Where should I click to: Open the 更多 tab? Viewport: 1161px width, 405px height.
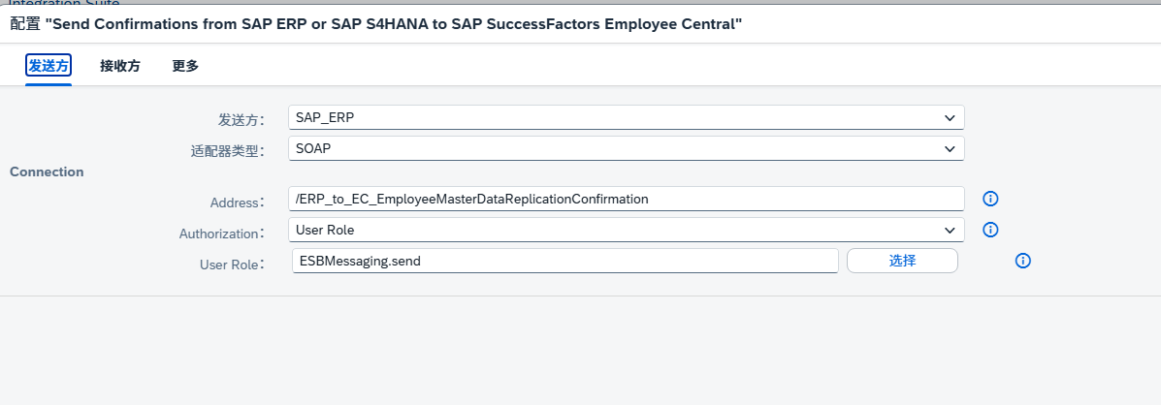pyautogui.click(x=186, y=66)
